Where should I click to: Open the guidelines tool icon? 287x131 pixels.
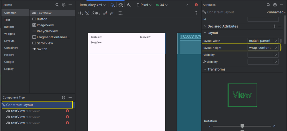pos(120,13)
